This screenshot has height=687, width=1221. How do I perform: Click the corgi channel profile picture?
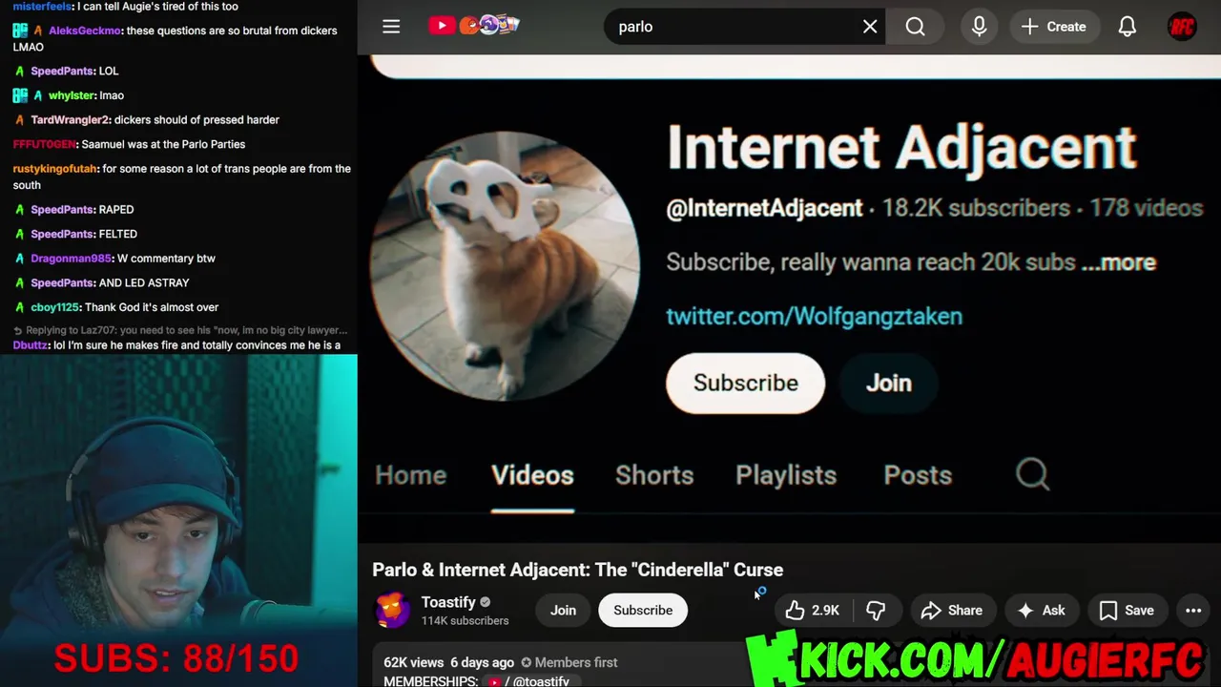(x=505, y=266)
